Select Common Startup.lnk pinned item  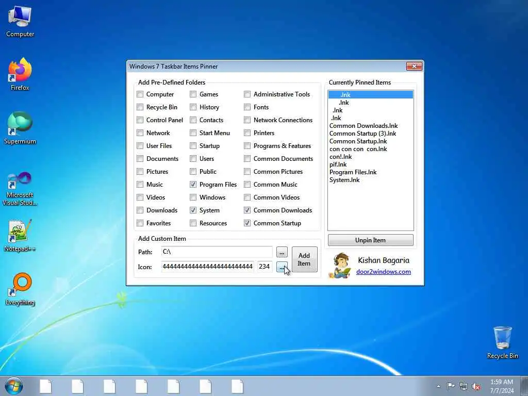tap(370, 141)
